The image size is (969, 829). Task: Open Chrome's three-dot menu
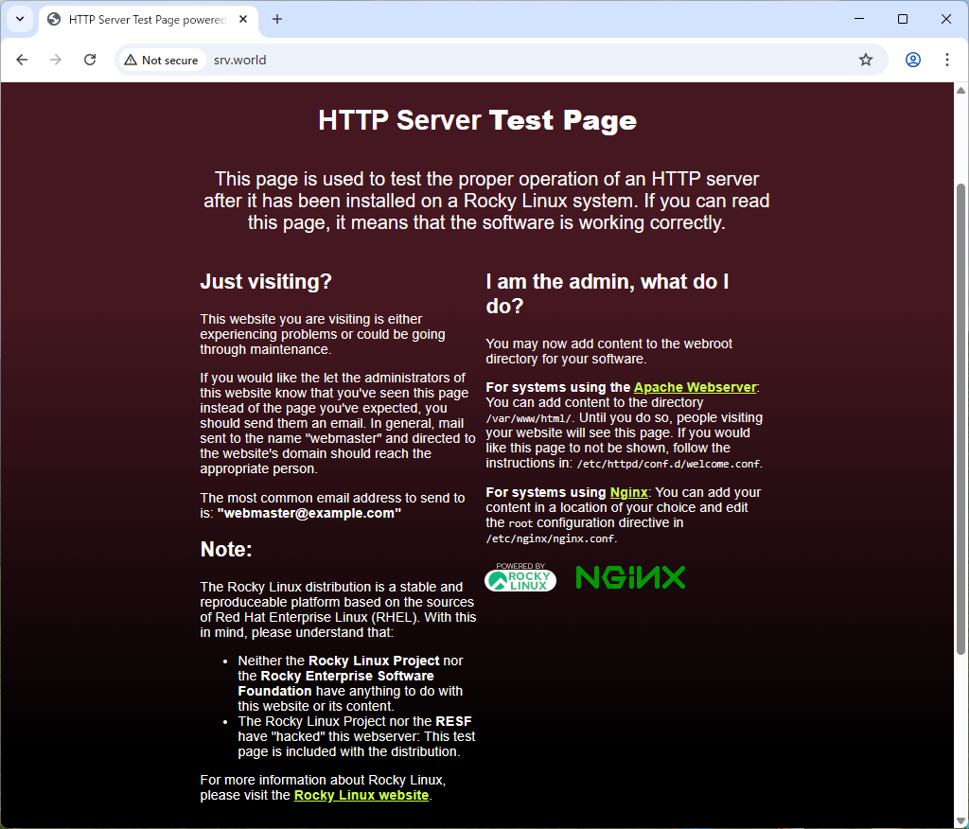point(947,59)
